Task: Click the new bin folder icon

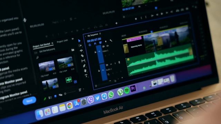Action: click(73, 50)
